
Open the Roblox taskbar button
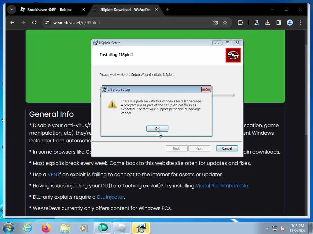tap(122, 228)
